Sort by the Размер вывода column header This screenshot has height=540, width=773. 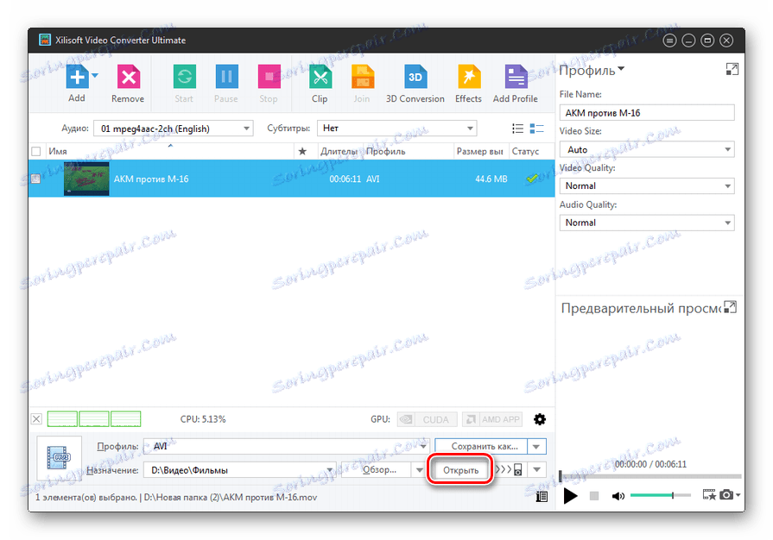[479, 151]
